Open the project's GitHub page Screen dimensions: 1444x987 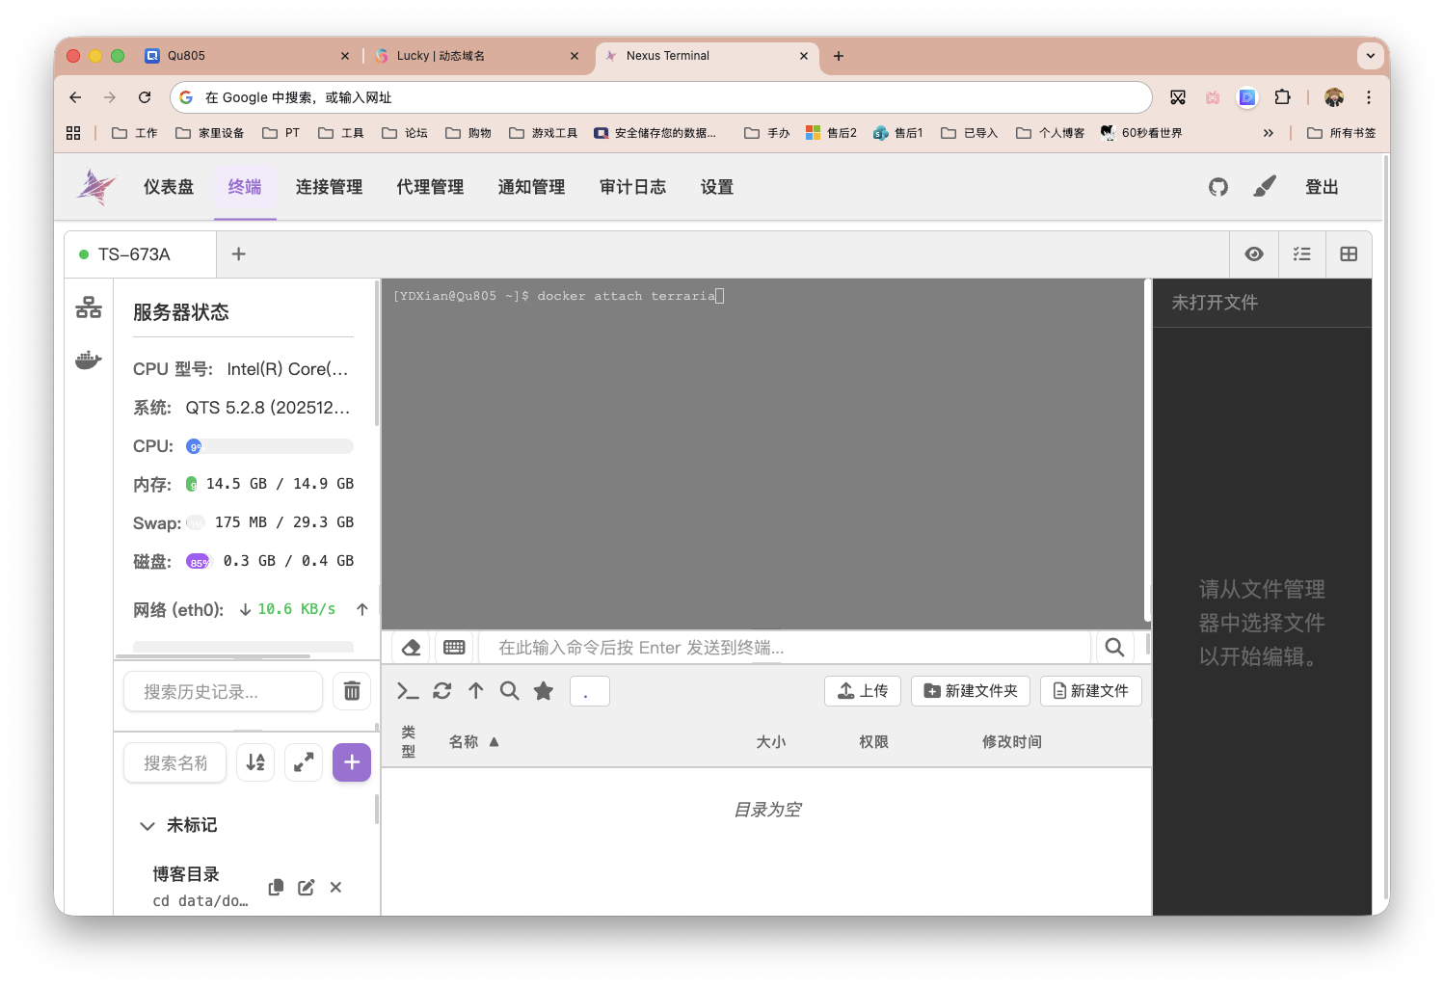pyautogui.click(x=1217, y=186)
